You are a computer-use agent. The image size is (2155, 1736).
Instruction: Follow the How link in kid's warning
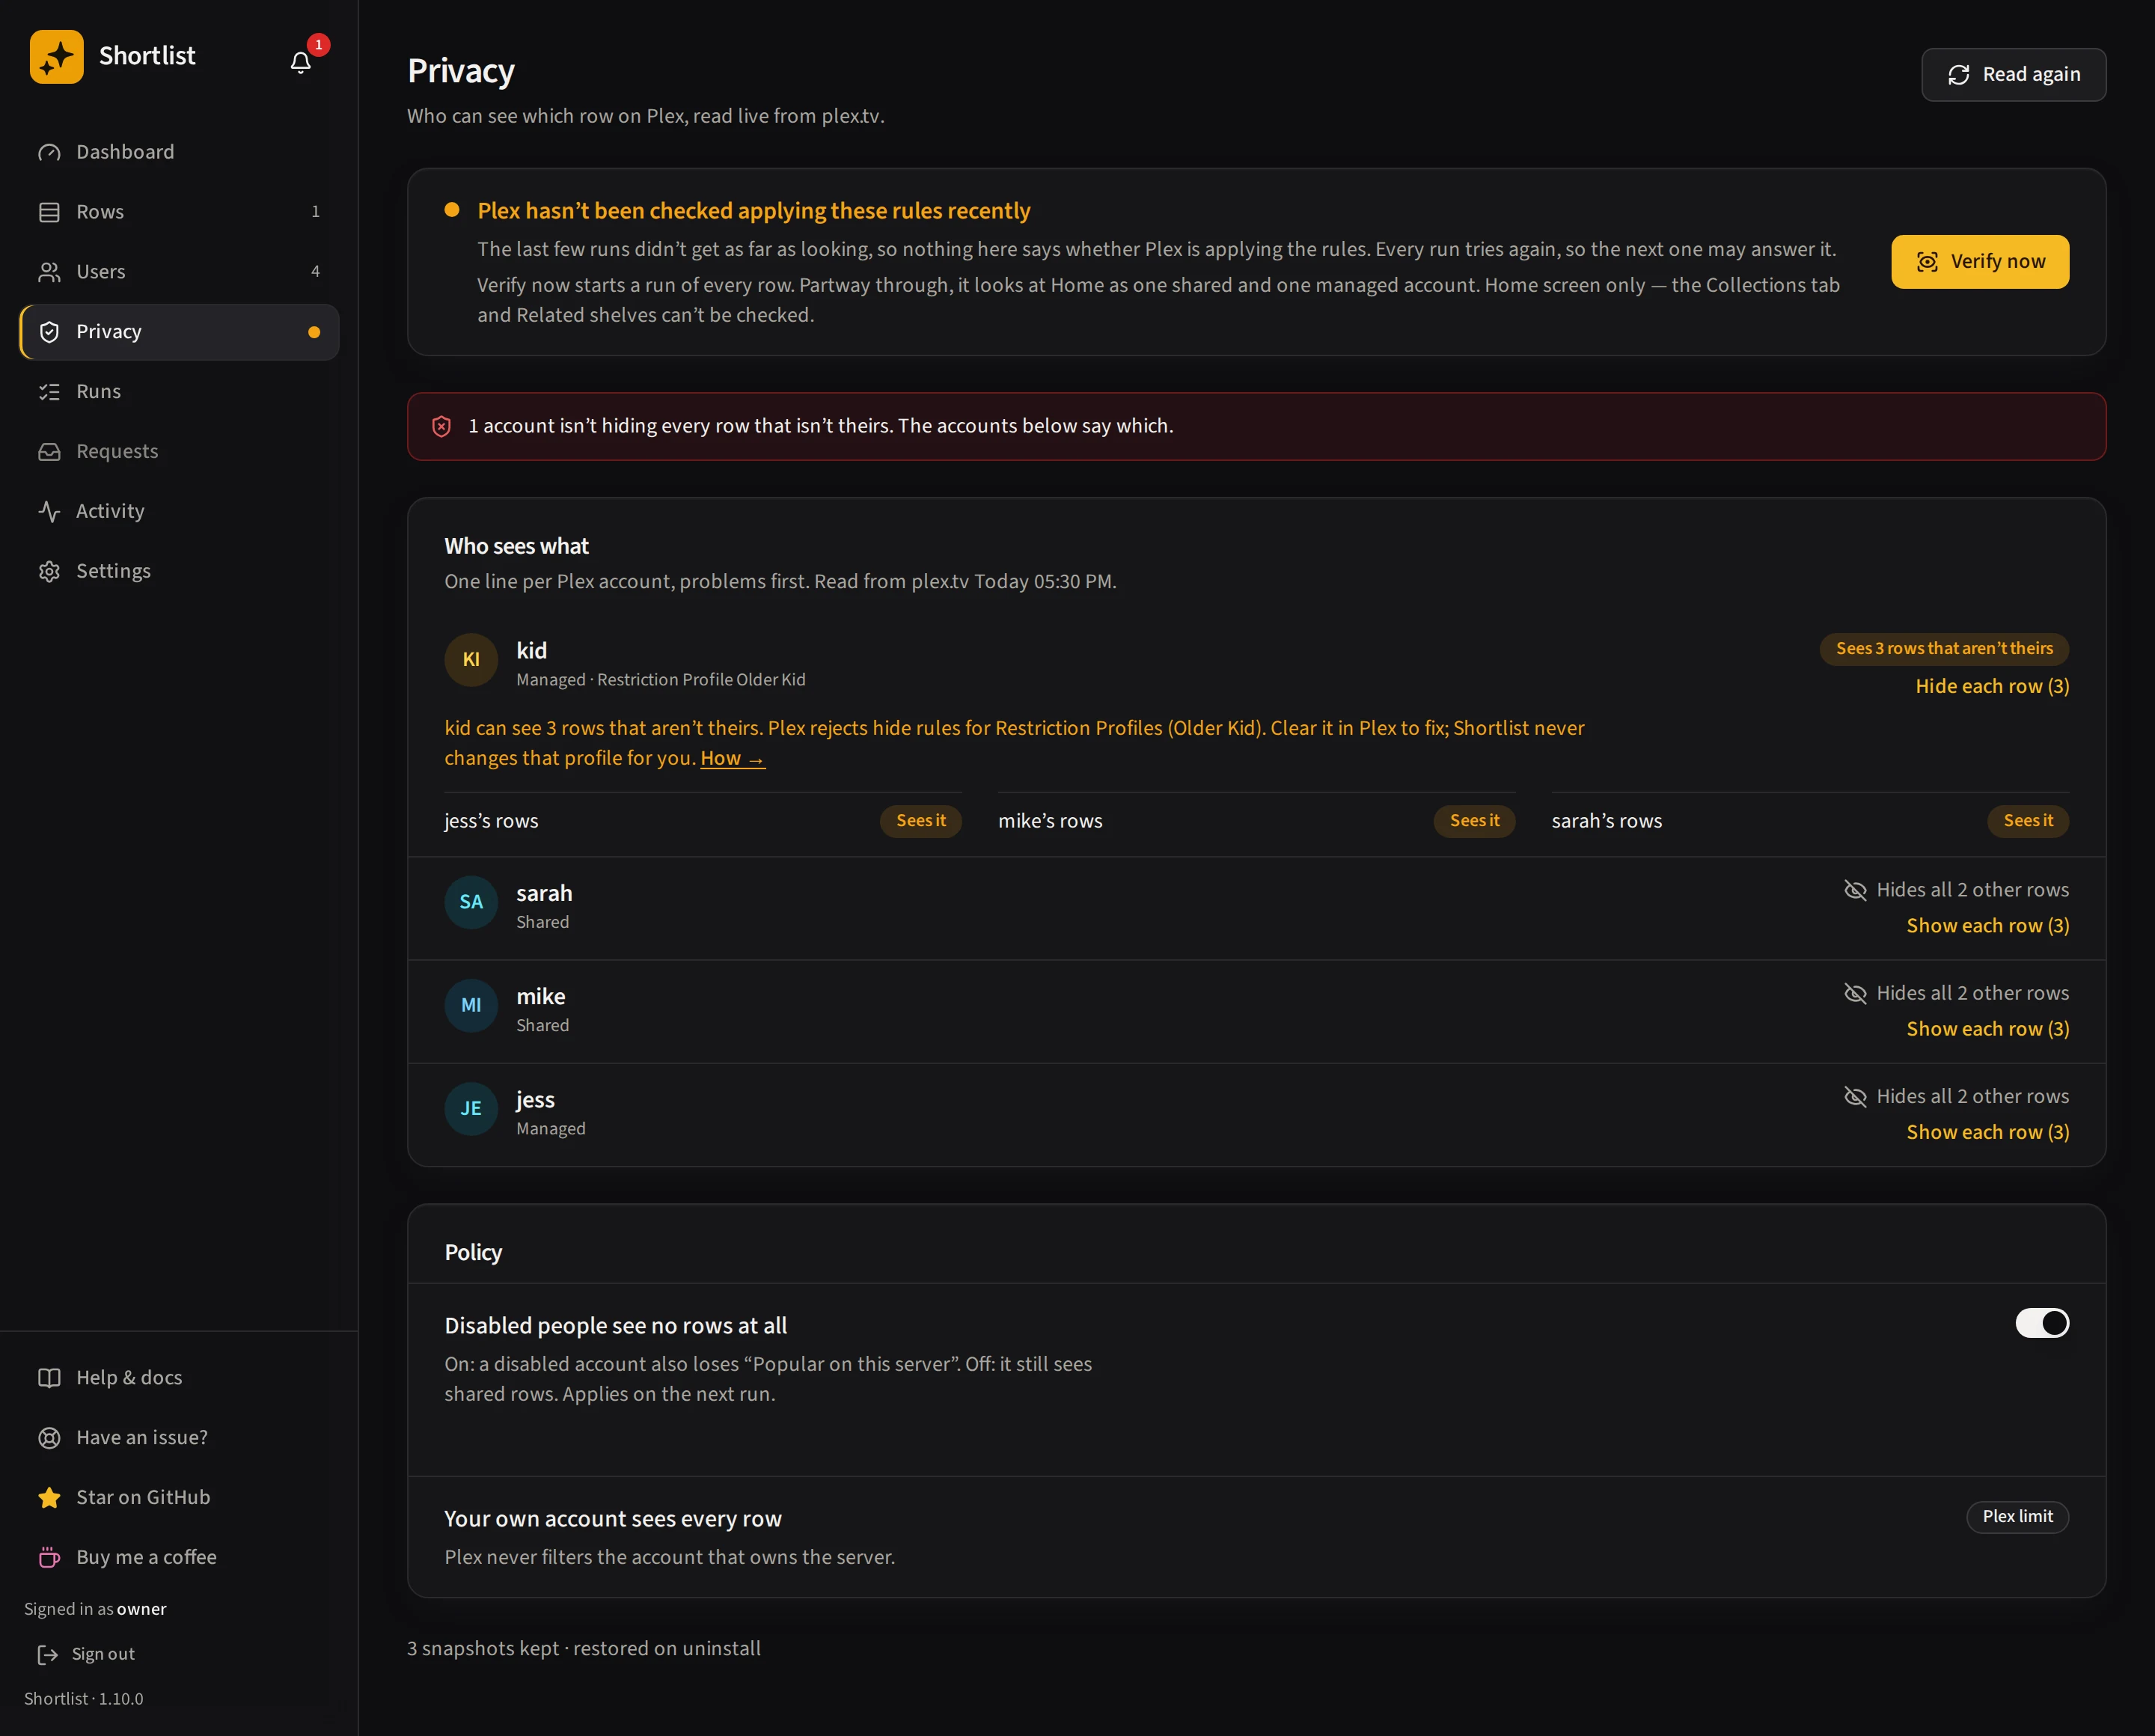point(733,759)
